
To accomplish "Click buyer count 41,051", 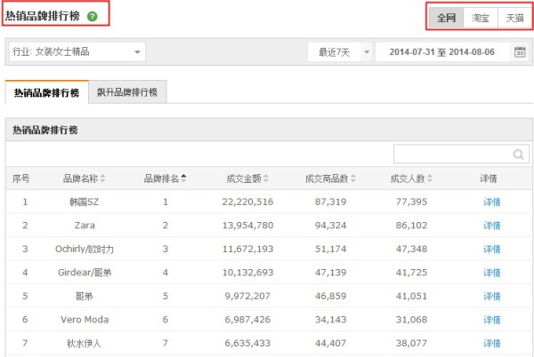I will (x=411, y=297).
